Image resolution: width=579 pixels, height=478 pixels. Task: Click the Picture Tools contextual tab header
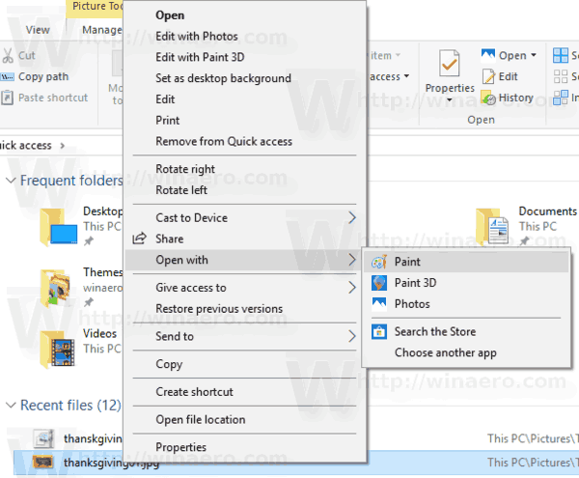pyautogui.click(x=96, y=7)
